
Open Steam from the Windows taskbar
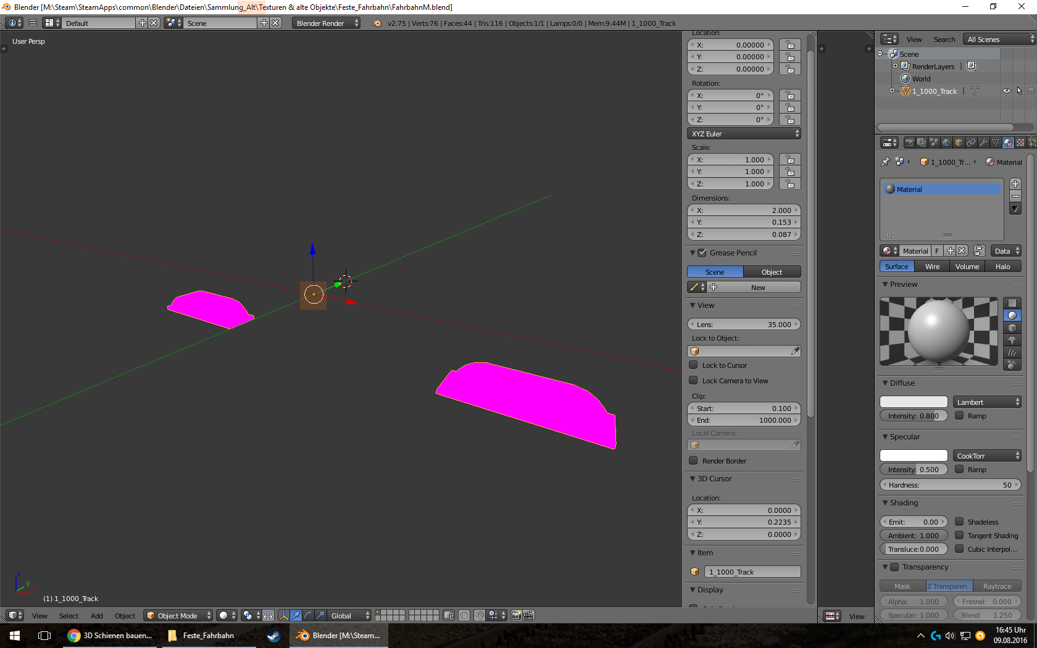point(273,636)
